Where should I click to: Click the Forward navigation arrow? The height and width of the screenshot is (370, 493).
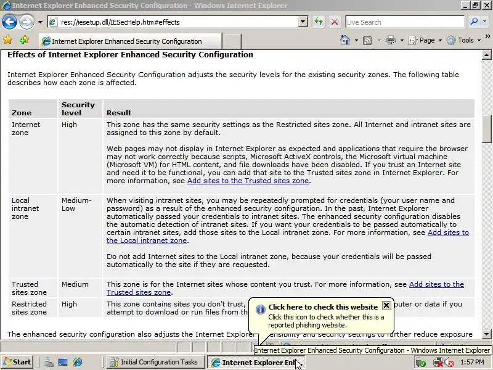click(26, 22)
